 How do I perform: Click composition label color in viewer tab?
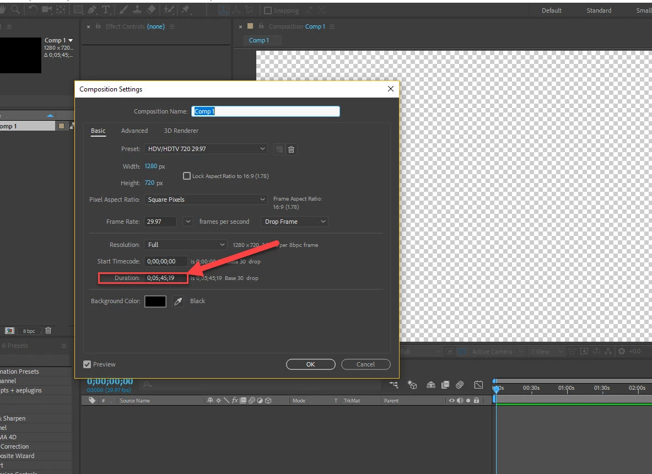click(x=250, y=26)
